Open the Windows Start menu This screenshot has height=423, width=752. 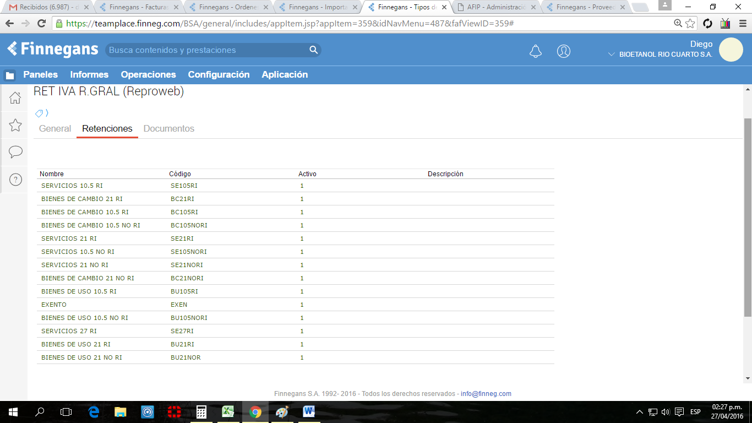(13, 411)
